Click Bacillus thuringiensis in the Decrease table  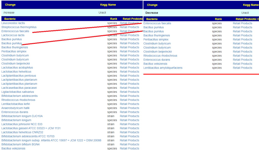tap(157, 35)
